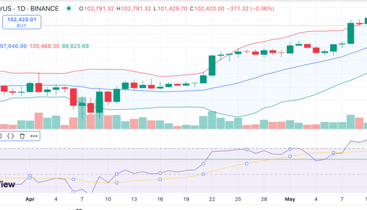Click the green lower band value 89,825.69
The width and height of the screenshot is (367, 210).
75,46
